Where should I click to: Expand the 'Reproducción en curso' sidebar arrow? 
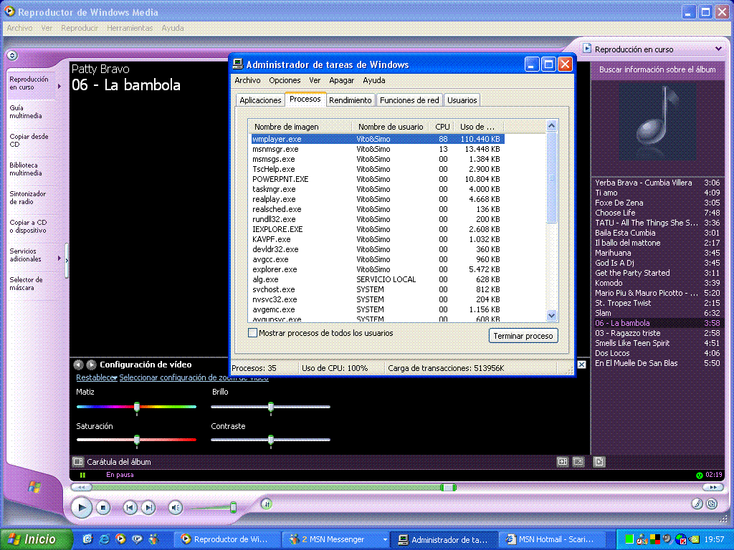point(59,87)
